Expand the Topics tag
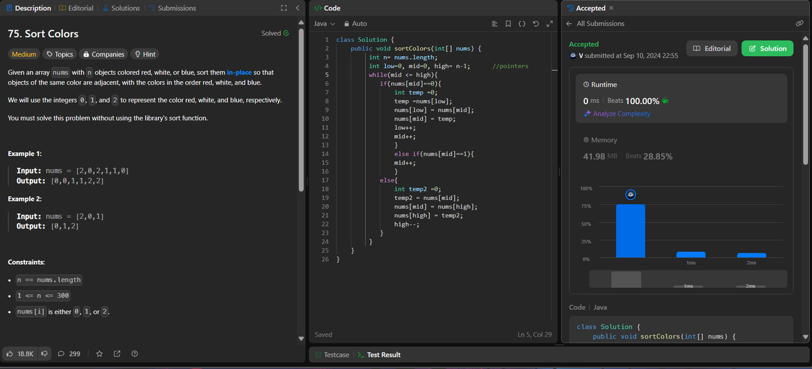The image size is (812, 369). tap(60, 54)
